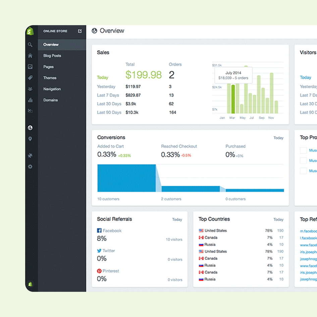
Task: Select the Online Store globe icon
Action: [30, 128]
